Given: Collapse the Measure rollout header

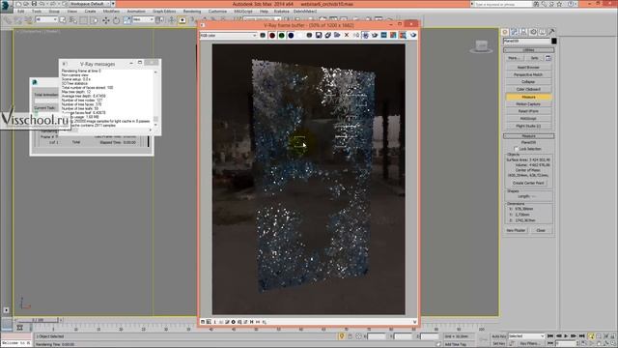Looking at the screenshot, I should pos(528,135).
